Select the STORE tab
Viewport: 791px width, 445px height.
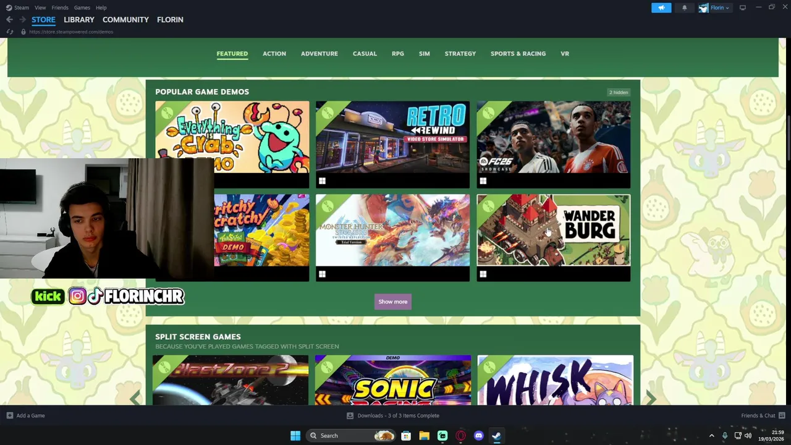click(43, 20)
